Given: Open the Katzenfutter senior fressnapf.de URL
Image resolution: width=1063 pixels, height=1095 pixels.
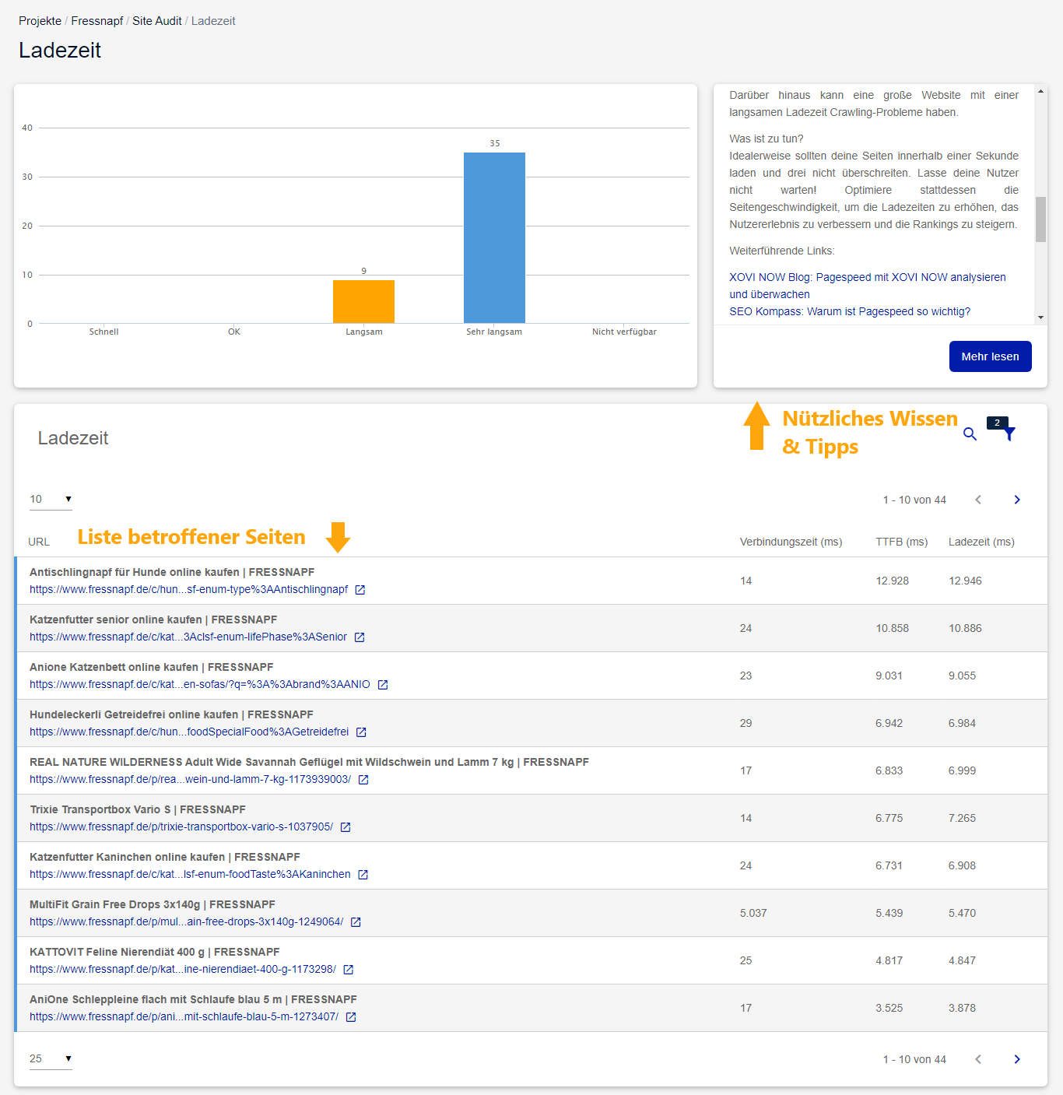Looking at the screenshot, I should coord(188,637).
